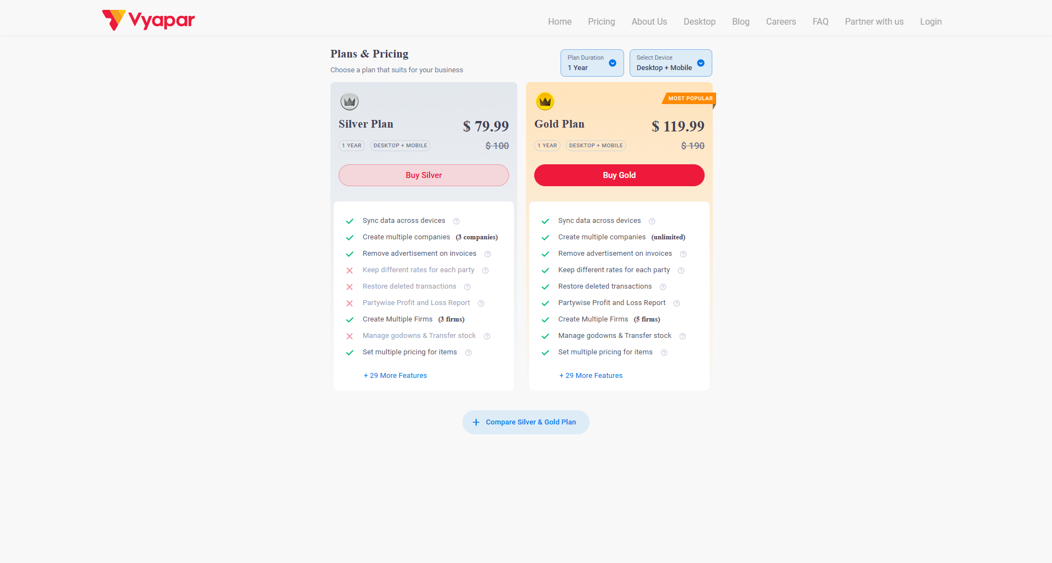This screenshot has width=1052, height=563.
Task: Click help icon beside Silver Remove advertisement
Action: click(488, 254)
